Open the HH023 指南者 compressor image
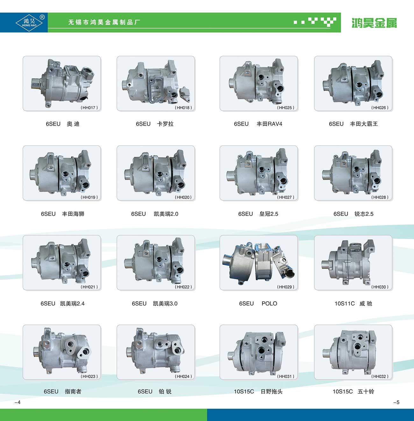414x421 pixels. tap(62, 352)
